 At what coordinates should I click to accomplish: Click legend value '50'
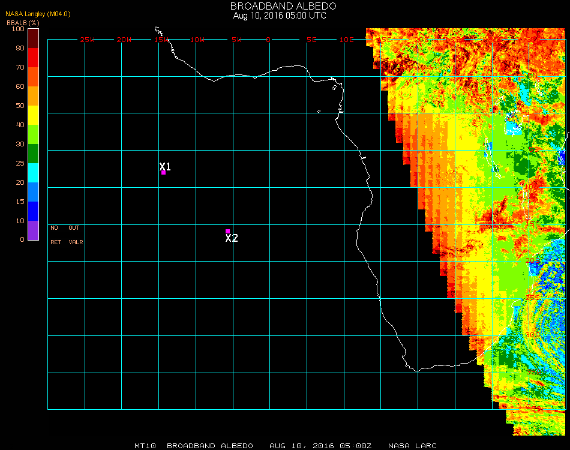pos(20,106)
